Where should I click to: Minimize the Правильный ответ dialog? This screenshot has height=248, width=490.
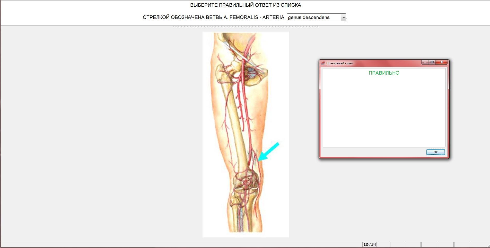point(425,62)
